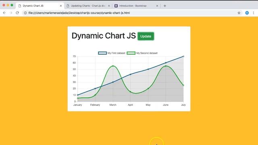Image resolution: width=258 pixels, height=145 pixels.
Task: Open a new tab with plus icon
Action: 165,6
